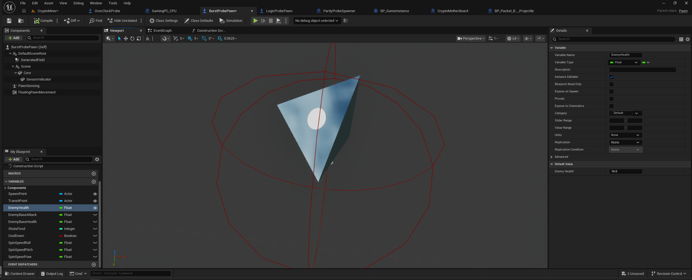
Task: Enable Expose to Cinematics checkbox
Action: point(611,106)
